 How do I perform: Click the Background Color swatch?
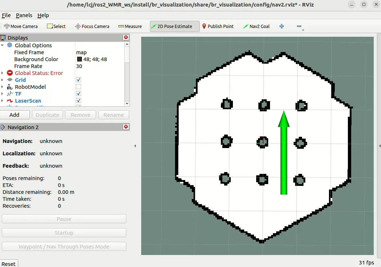coord(79,59)
